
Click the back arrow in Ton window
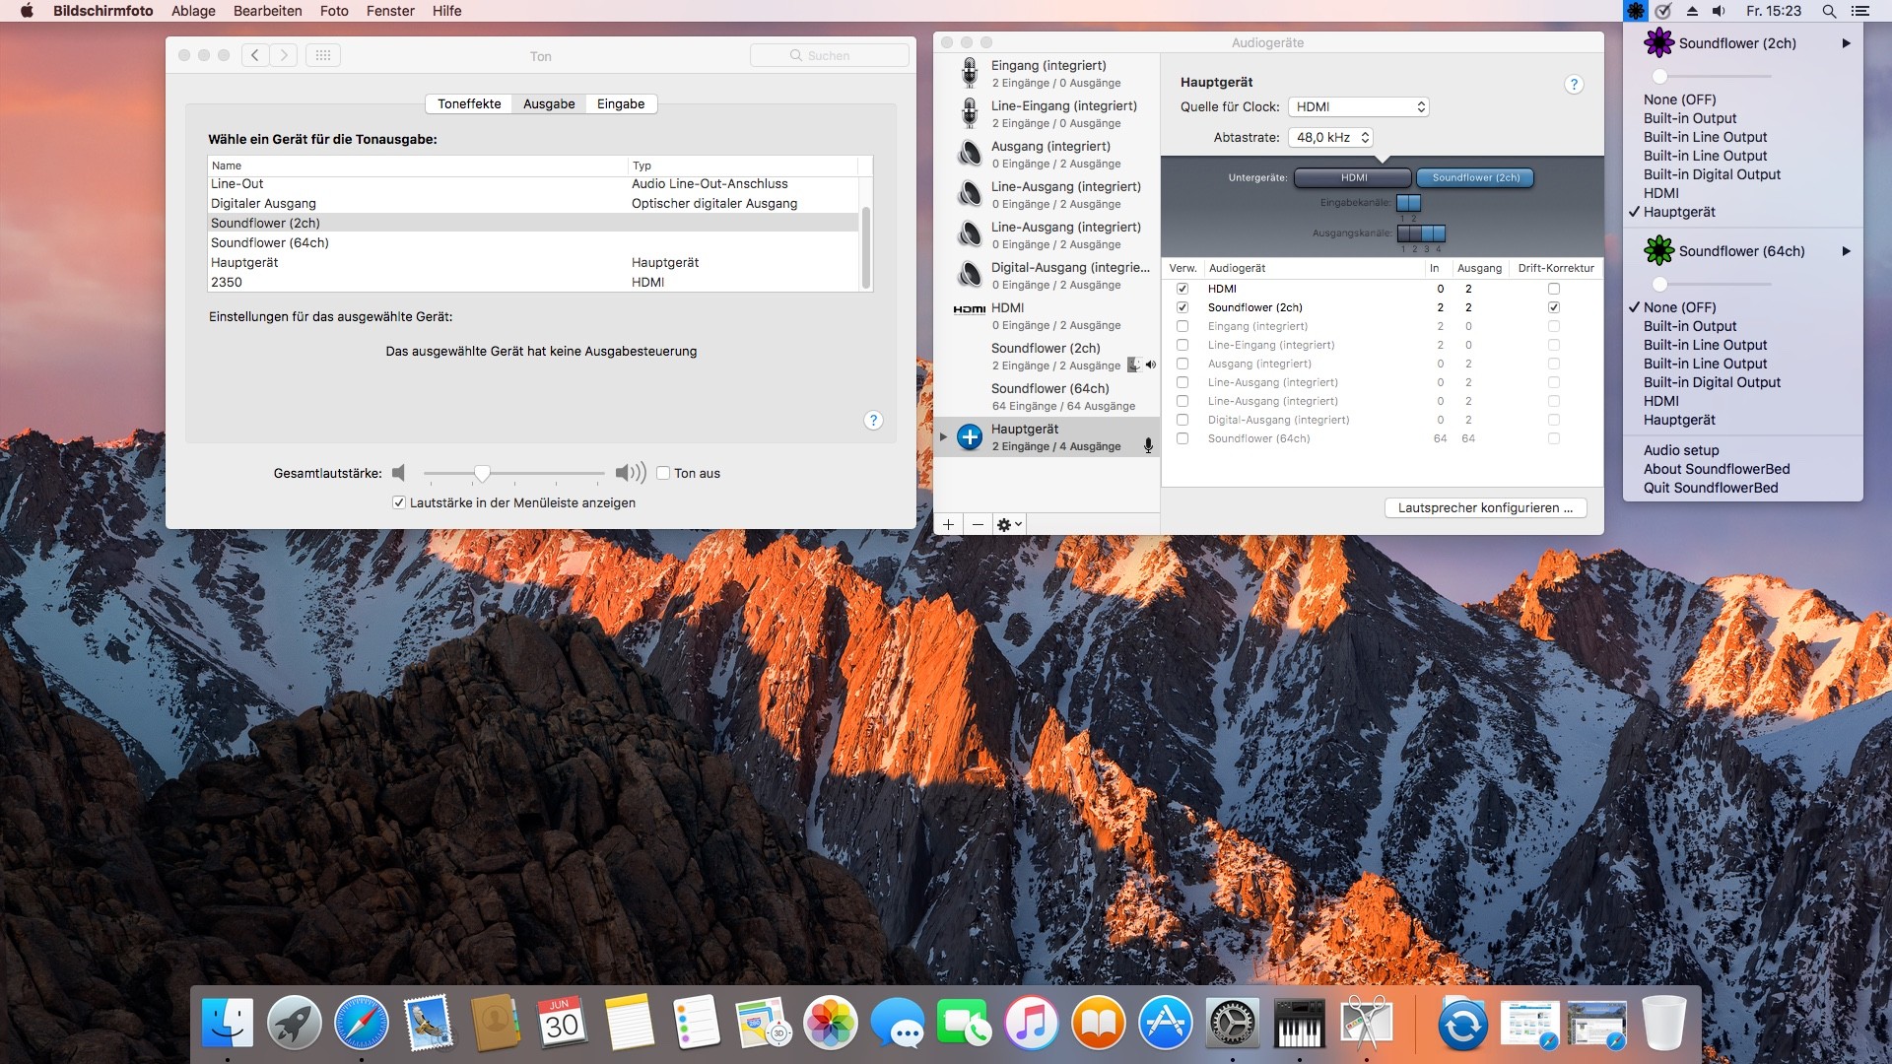(255, 55)
